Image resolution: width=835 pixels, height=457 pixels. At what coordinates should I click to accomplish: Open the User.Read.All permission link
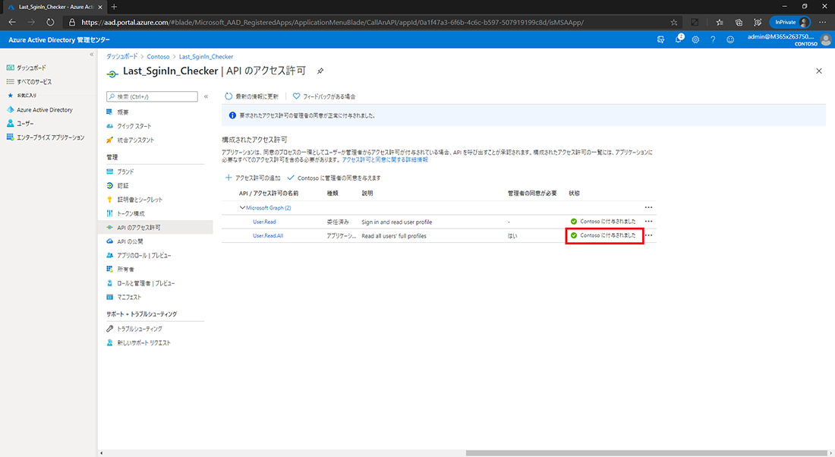pos(268,235)
